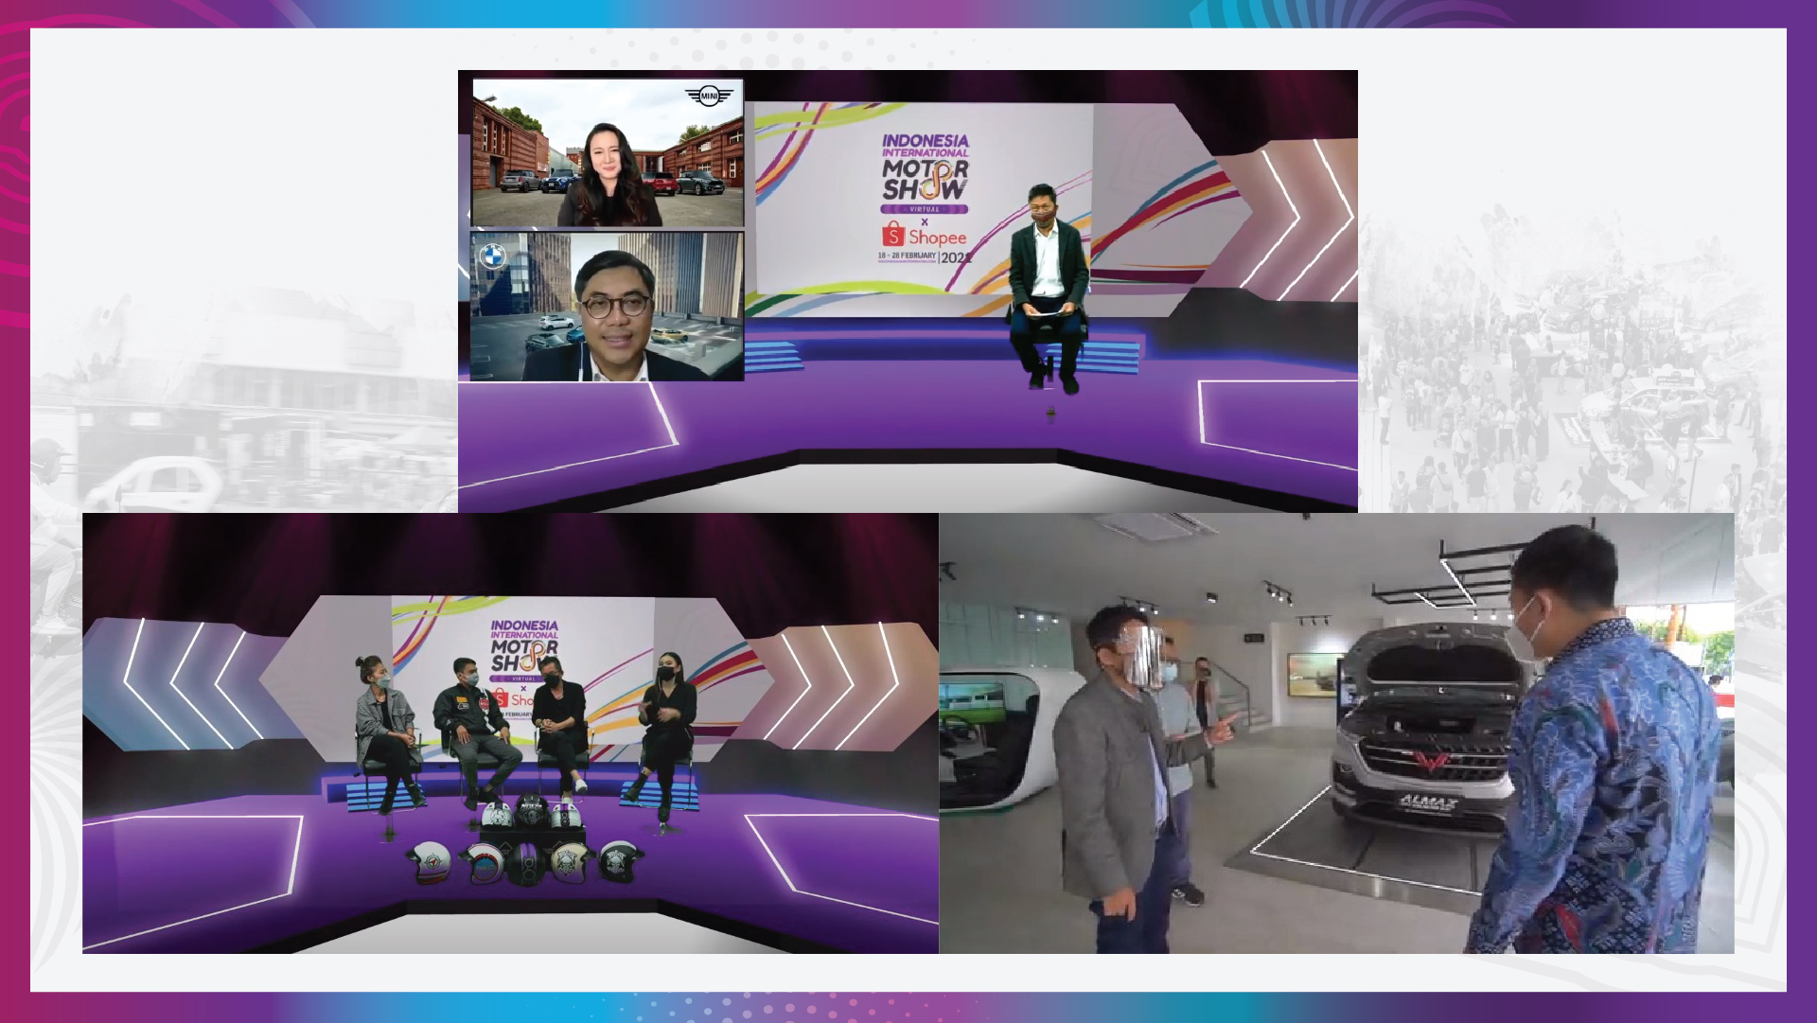Screen dimensions: 1817x1023
Task: Click the helmet display in talk show panel
Action: tap(523, 840)
